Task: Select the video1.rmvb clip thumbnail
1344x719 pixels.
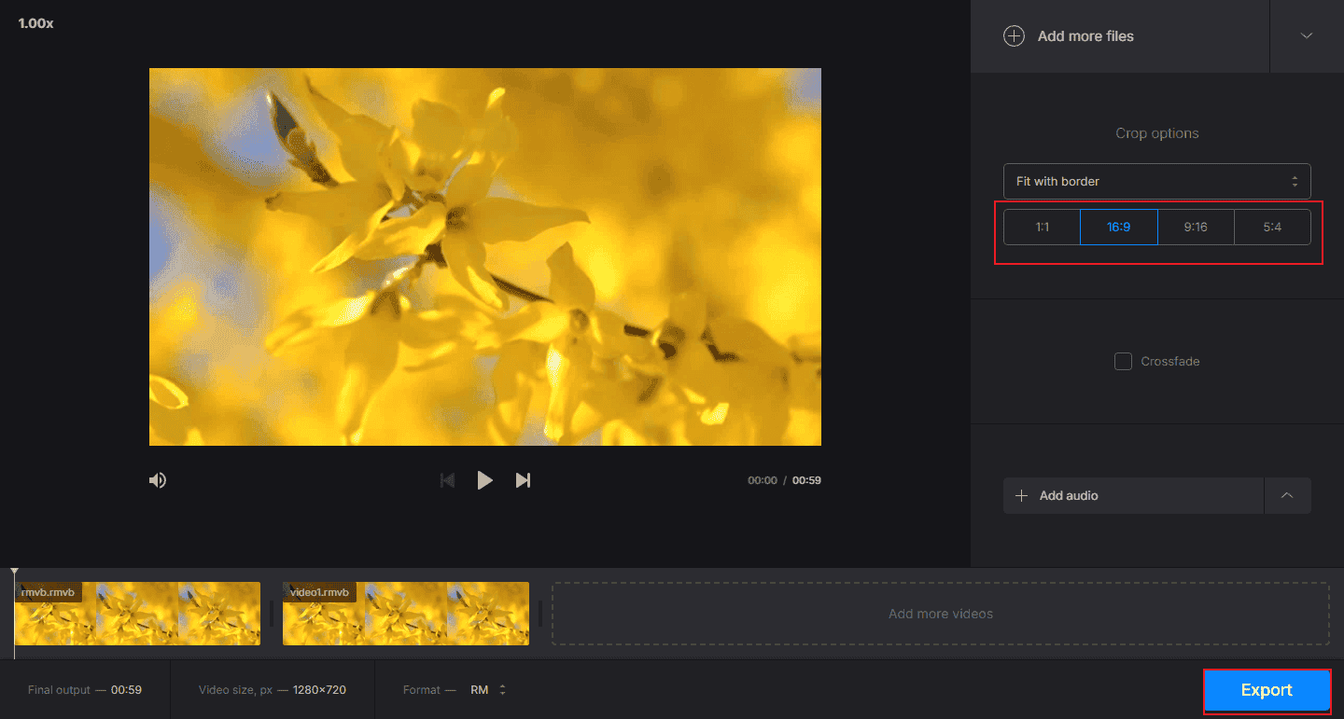Action: click(x=405, y=614)
